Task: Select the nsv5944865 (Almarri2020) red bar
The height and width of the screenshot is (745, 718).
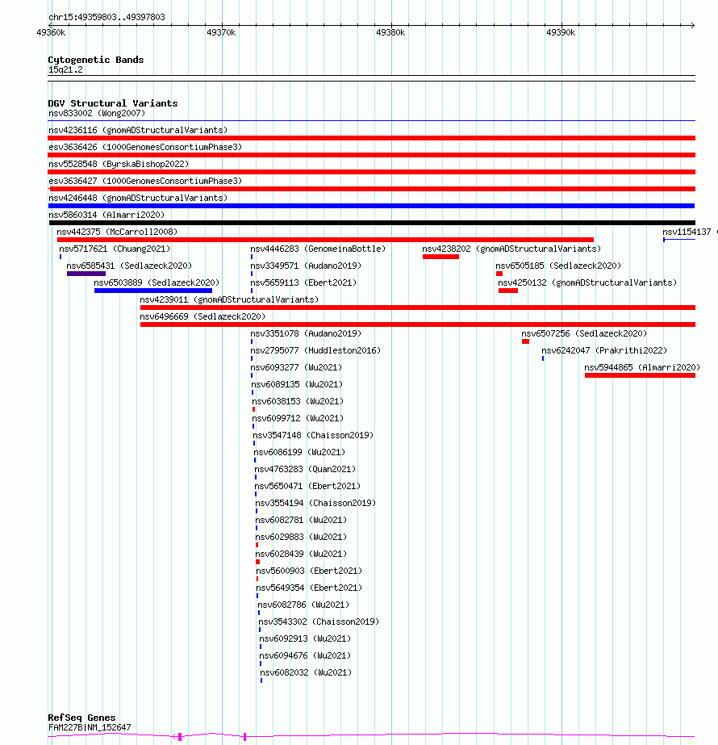Action: (x=640, y=375)
